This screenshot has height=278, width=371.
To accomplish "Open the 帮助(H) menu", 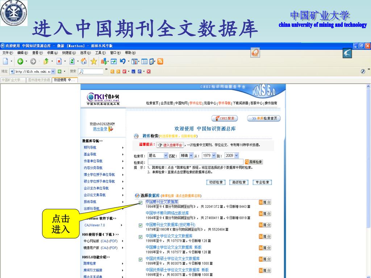I will 130,53.
